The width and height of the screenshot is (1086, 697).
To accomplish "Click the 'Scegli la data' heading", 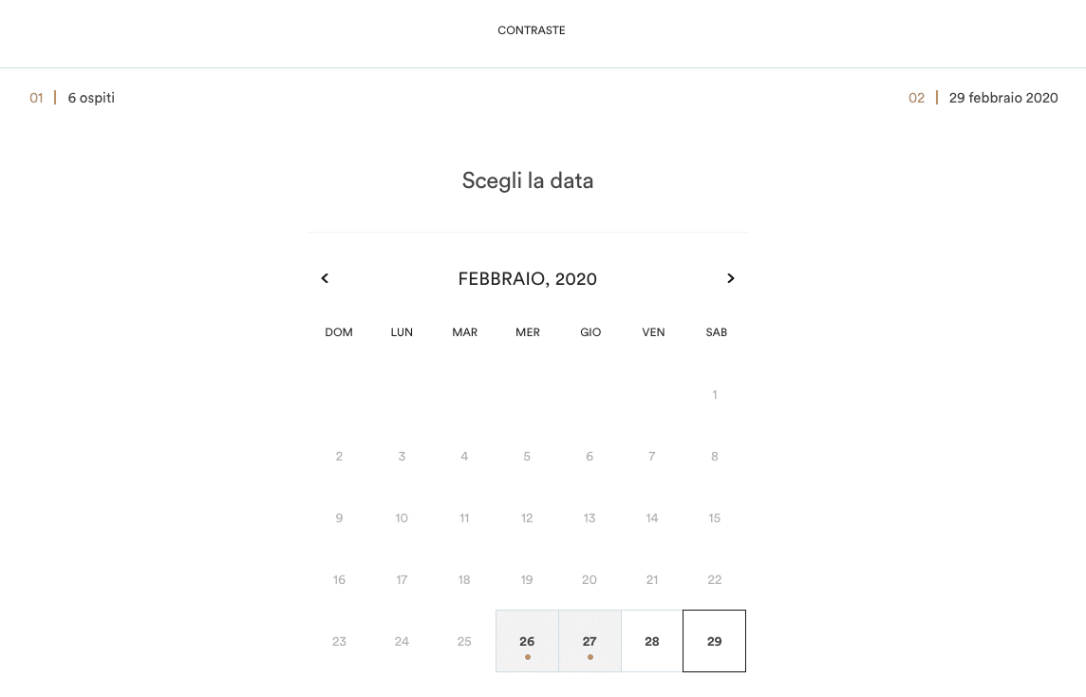I will tap(528, 180).
